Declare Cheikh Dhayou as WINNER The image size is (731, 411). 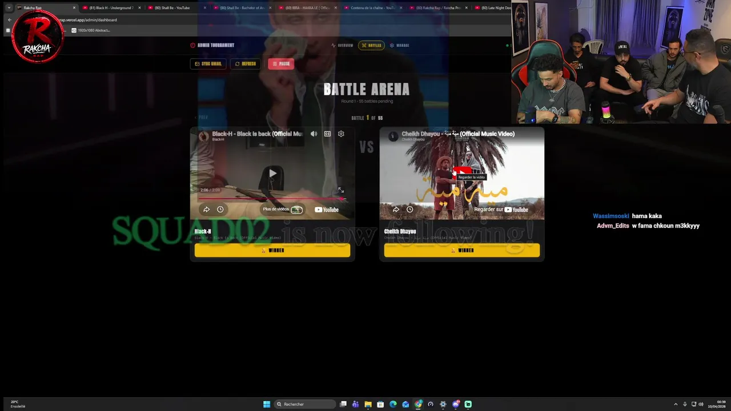[461, 250]
